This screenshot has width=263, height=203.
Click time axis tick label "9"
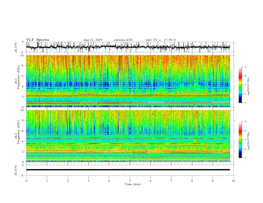coord(213,181)
